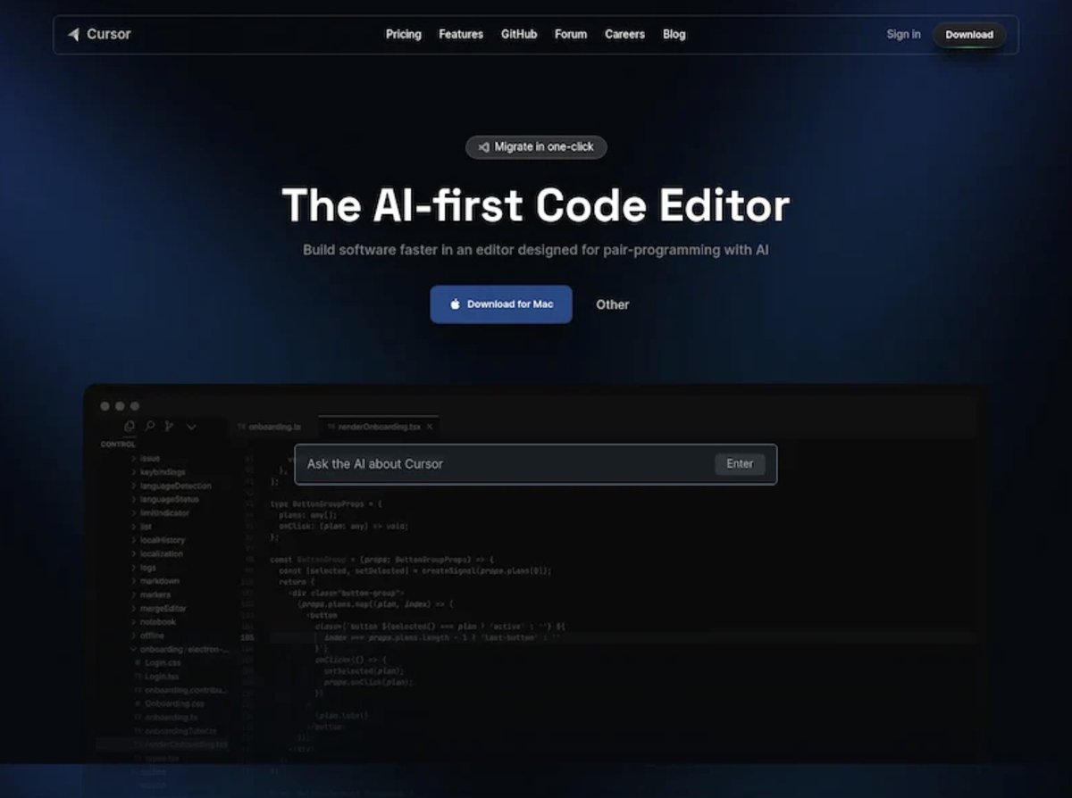
Task: Open the Pricing page
Action: pyautogui.click(x=404, y=35)
